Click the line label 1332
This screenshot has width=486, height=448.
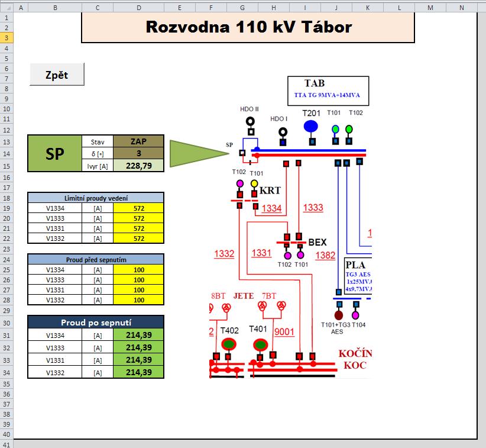(x=224, y=253)
